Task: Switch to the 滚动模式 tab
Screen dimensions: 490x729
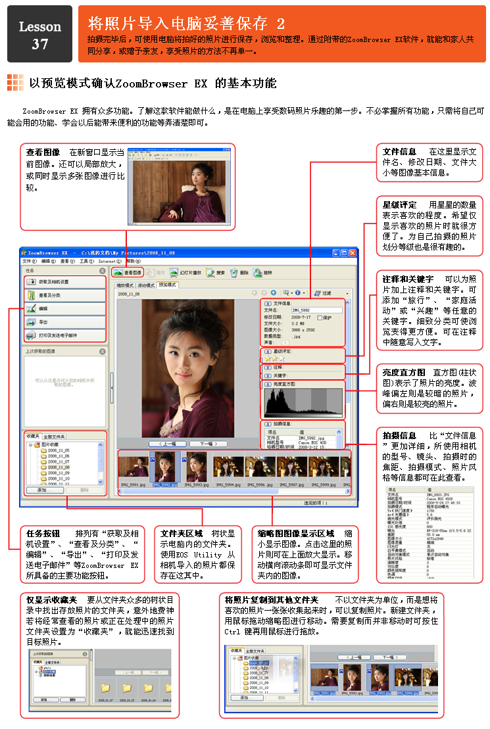Action: (x=145, y=285)
